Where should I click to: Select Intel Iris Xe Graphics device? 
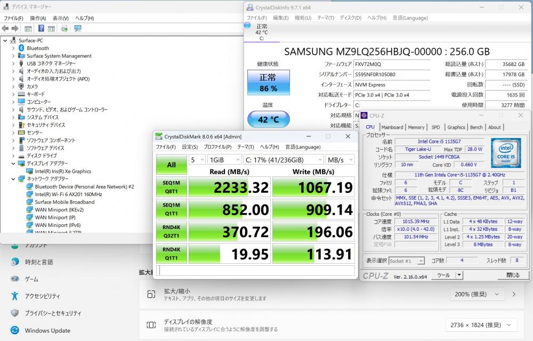(63, 171)
